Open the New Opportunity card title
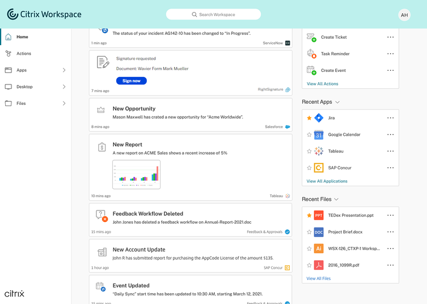 coord(134,108)
